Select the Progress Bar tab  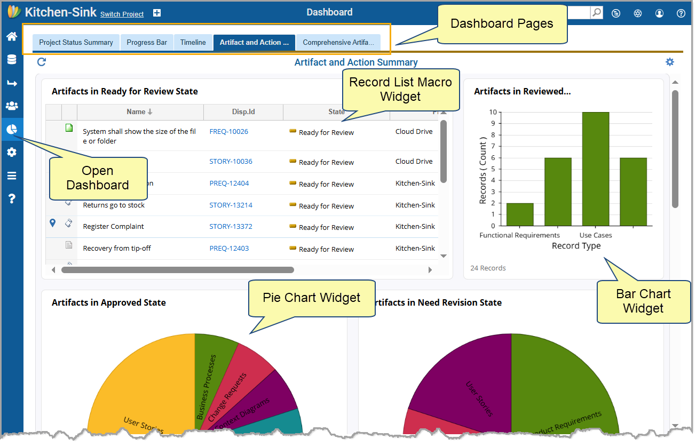click(x=147, y=43)
